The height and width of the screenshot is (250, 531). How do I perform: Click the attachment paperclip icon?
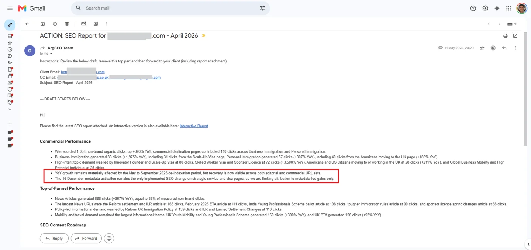[x=440, y=48]
